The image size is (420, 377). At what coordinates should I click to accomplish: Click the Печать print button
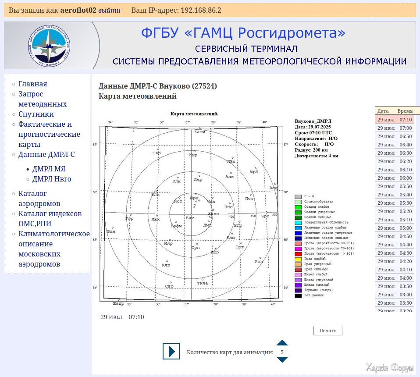[x=327, y=331]
